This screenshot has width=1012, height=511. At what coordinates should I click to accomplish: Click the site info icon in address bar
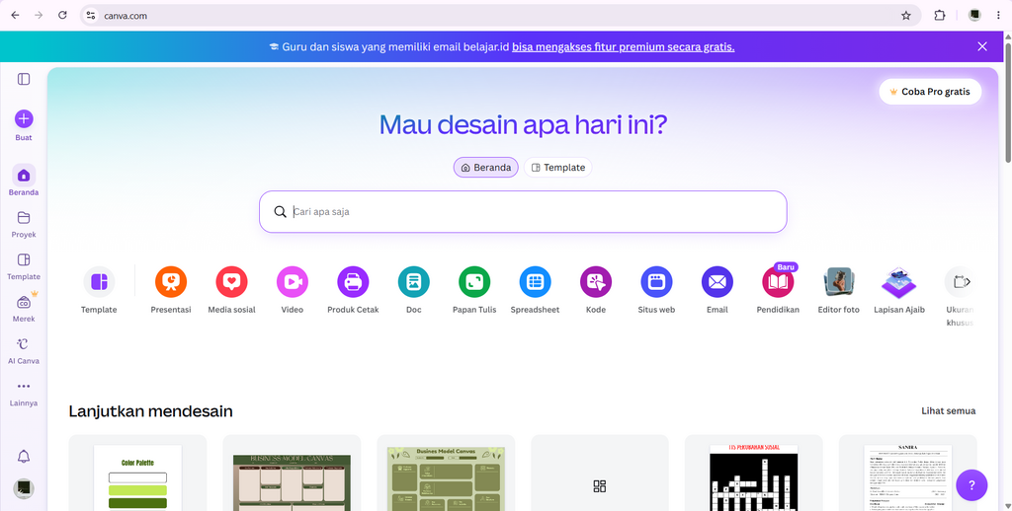pos(91,16)
